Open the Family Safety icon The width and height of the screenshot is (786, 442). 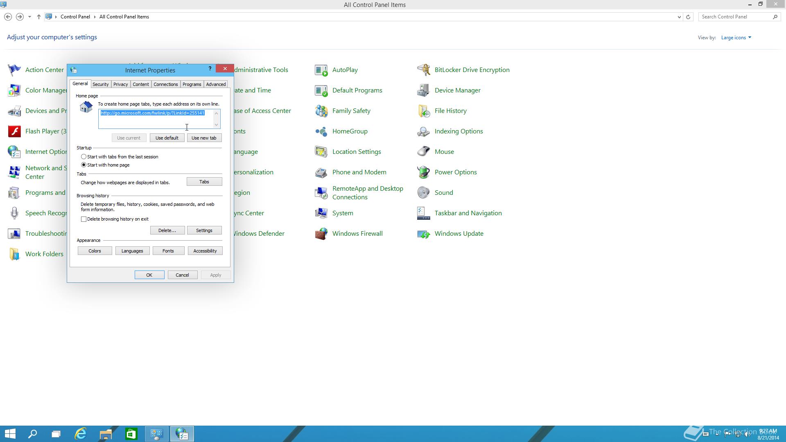[x=321, y=111]
